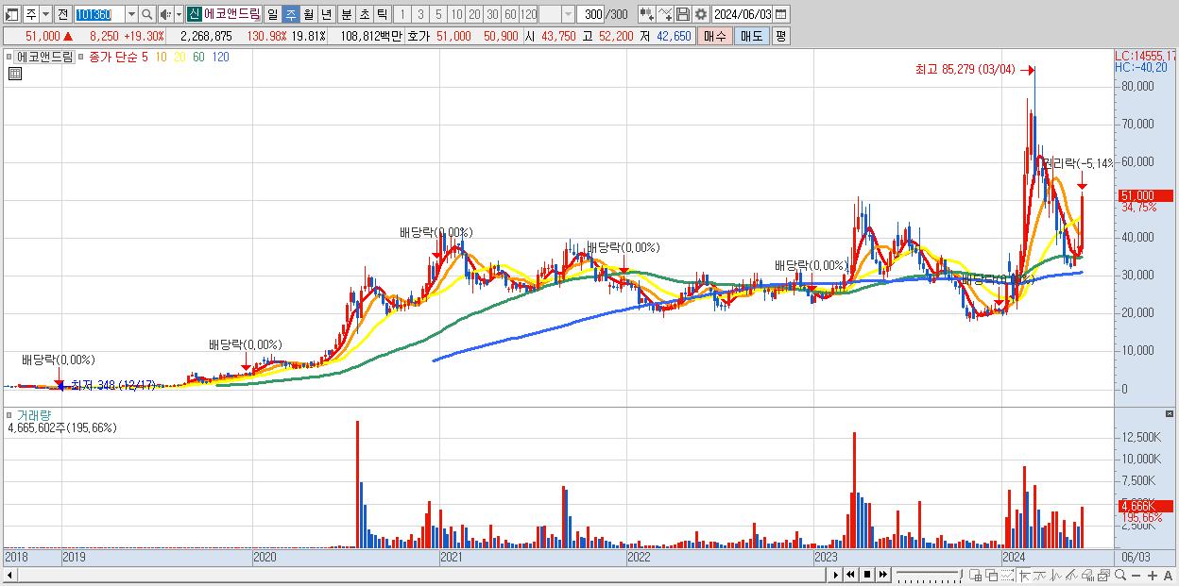
Task: Select weekly chart 주 period button
Action: 290,14
